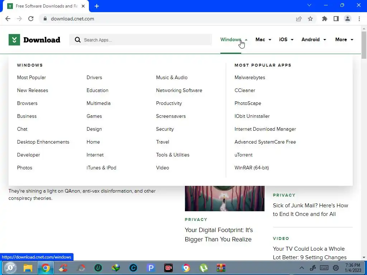
Task: Choose the Security category
Action: tap(165, 129)
